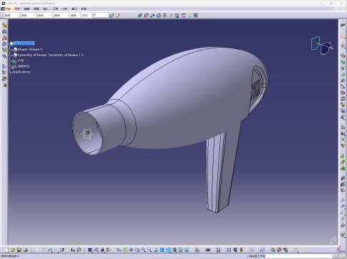Click the Save icon in bottom toolbar

[x=19, y=250]
